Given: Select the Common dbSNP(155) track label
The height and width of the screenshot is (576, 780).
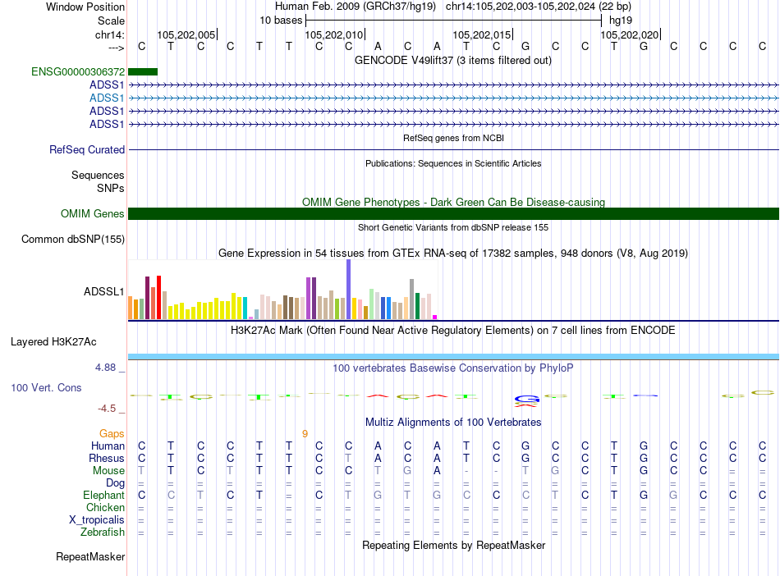Looking at the screenshot, I should pos(73,240).
